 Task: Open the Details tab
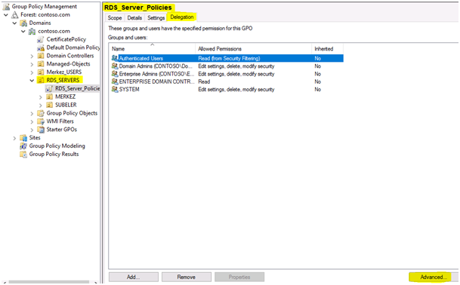pos(134,18)
